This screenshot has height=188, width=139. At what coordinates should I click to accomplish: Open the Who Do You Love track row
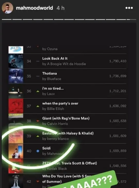click(x=67, y=181)
